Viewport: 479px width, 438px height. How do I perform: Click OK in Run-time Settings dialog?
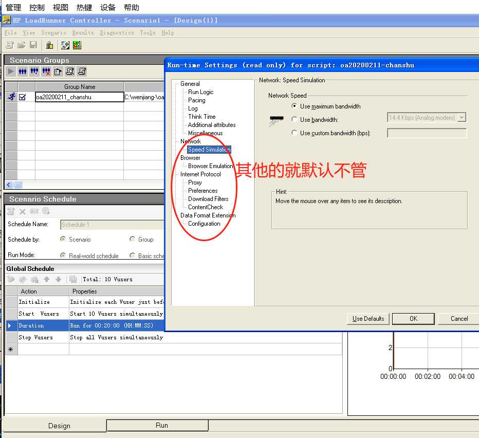click(413, 319)
